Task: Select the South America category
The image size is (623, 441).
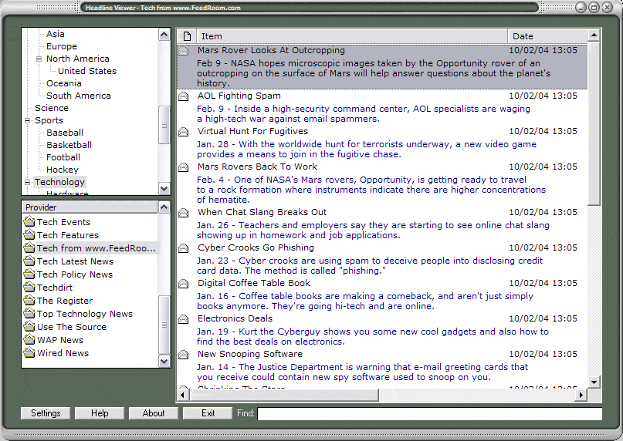Action: coord(79,96)
